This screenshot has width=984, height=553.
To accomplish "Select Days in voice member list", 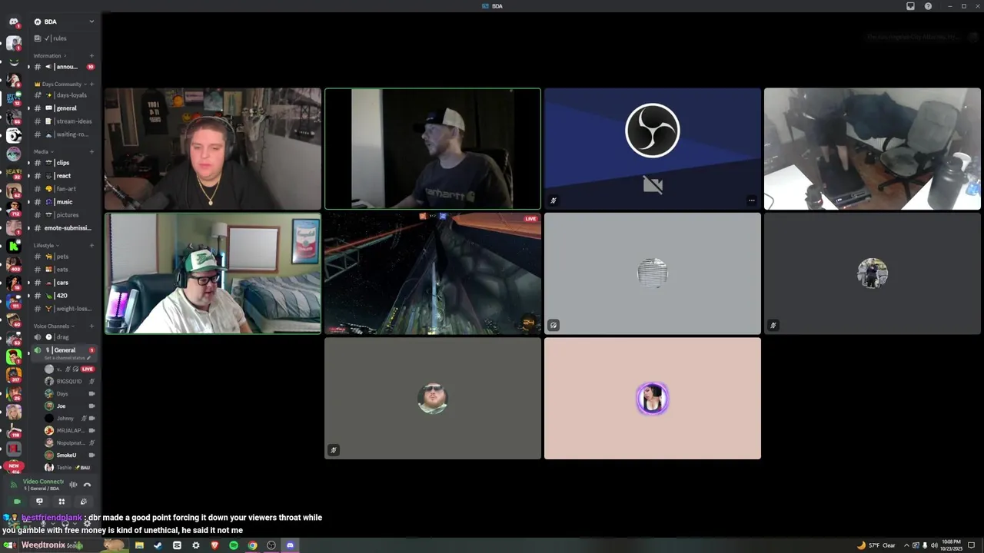I will tap(69, 394).
